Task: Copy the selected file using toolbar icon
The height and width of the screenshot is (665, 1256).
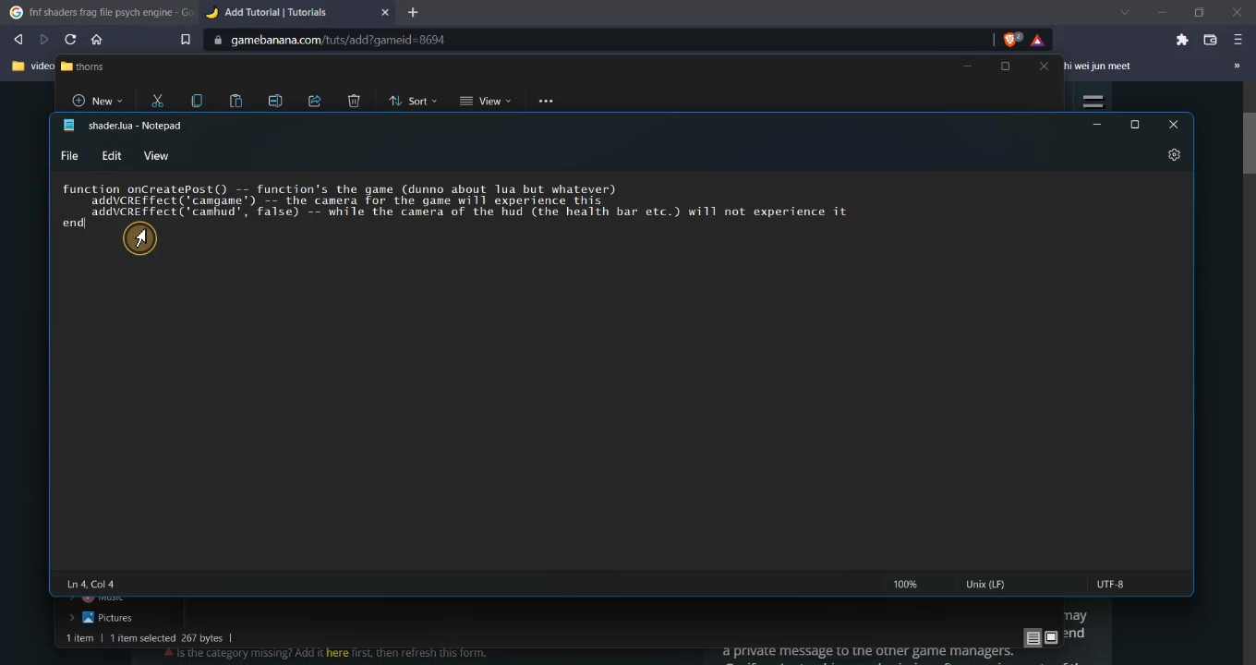Action: 197,100
